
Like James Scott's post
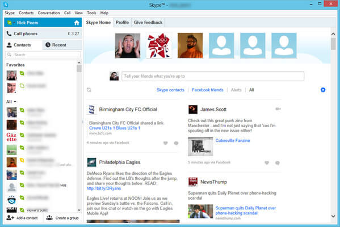(x=267, y=163)
